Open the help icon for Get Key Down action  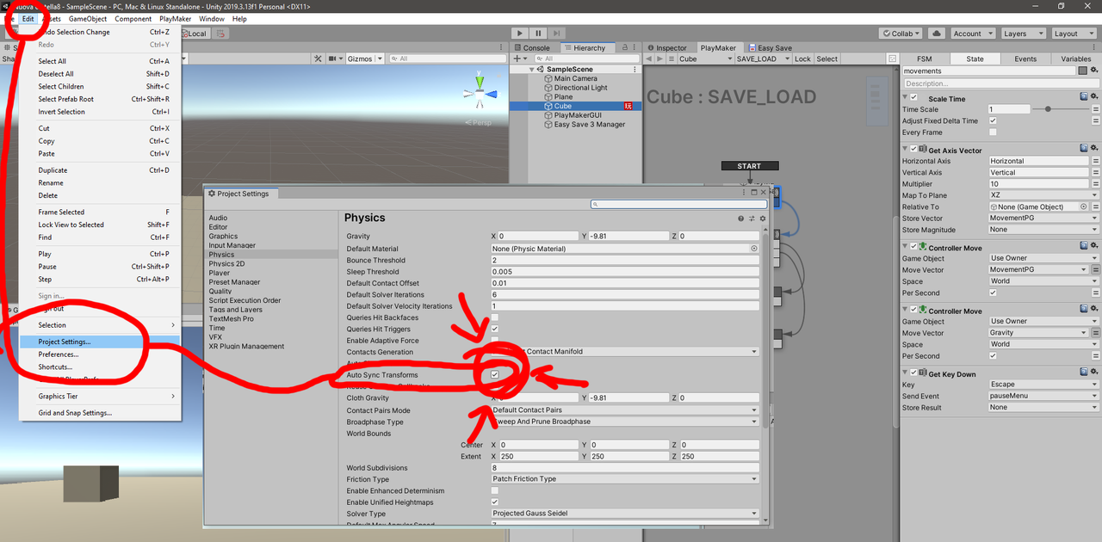click(x=1084, y=373)
